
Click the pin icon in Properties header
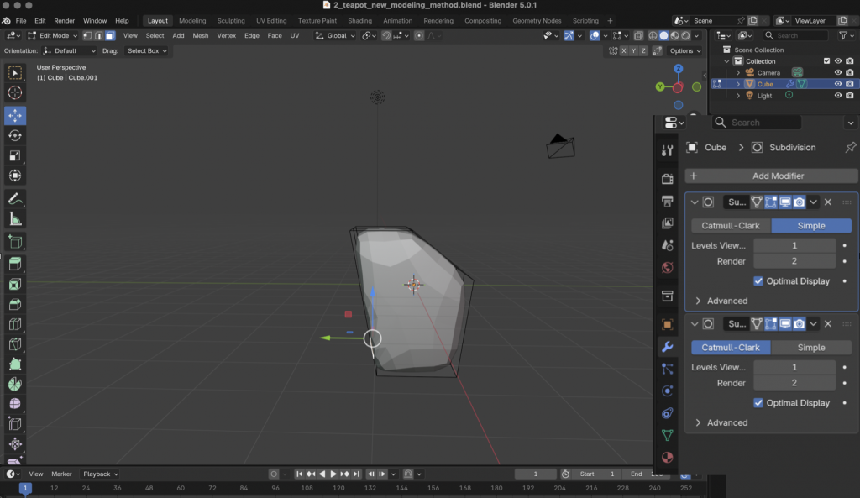coord(850,147)
